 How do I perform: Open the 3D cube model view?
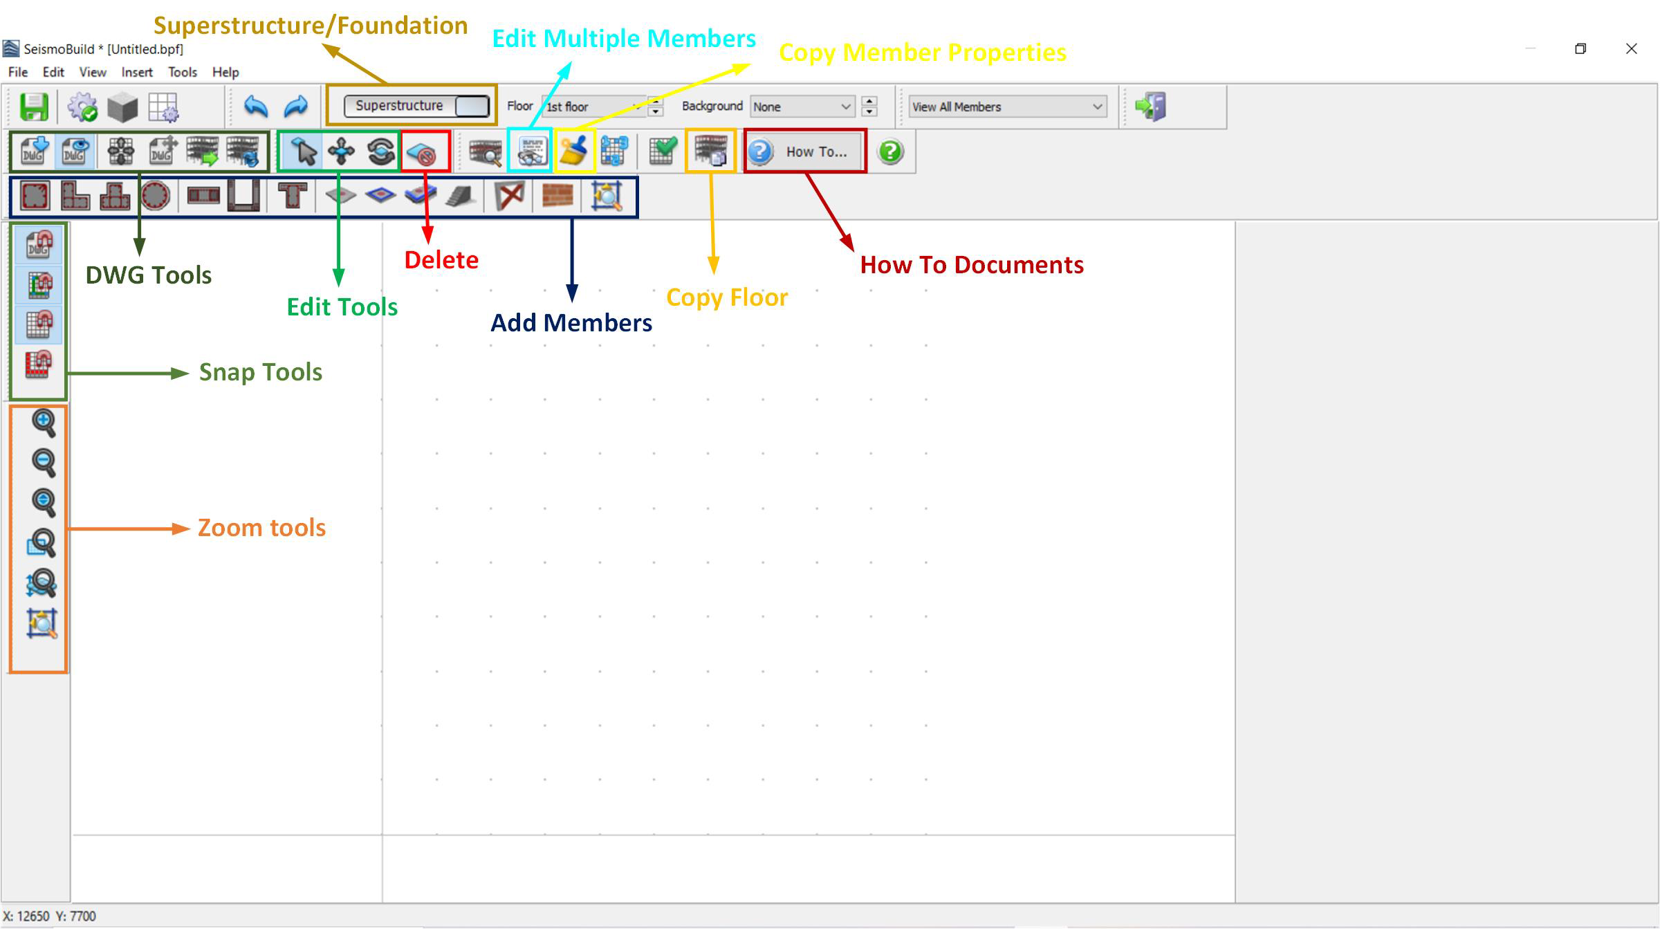[122, 107]
